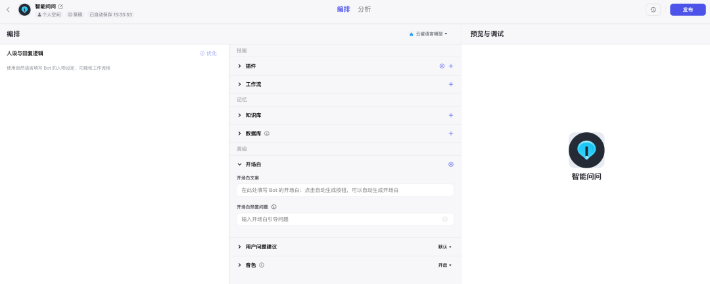
Task: Click the large 智能问问 avatar in preview
Action: [x=586, y=151]
